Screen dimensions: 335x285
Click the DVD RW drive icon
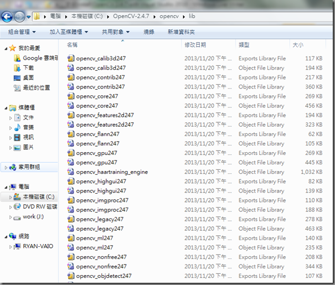pos(17,206)
